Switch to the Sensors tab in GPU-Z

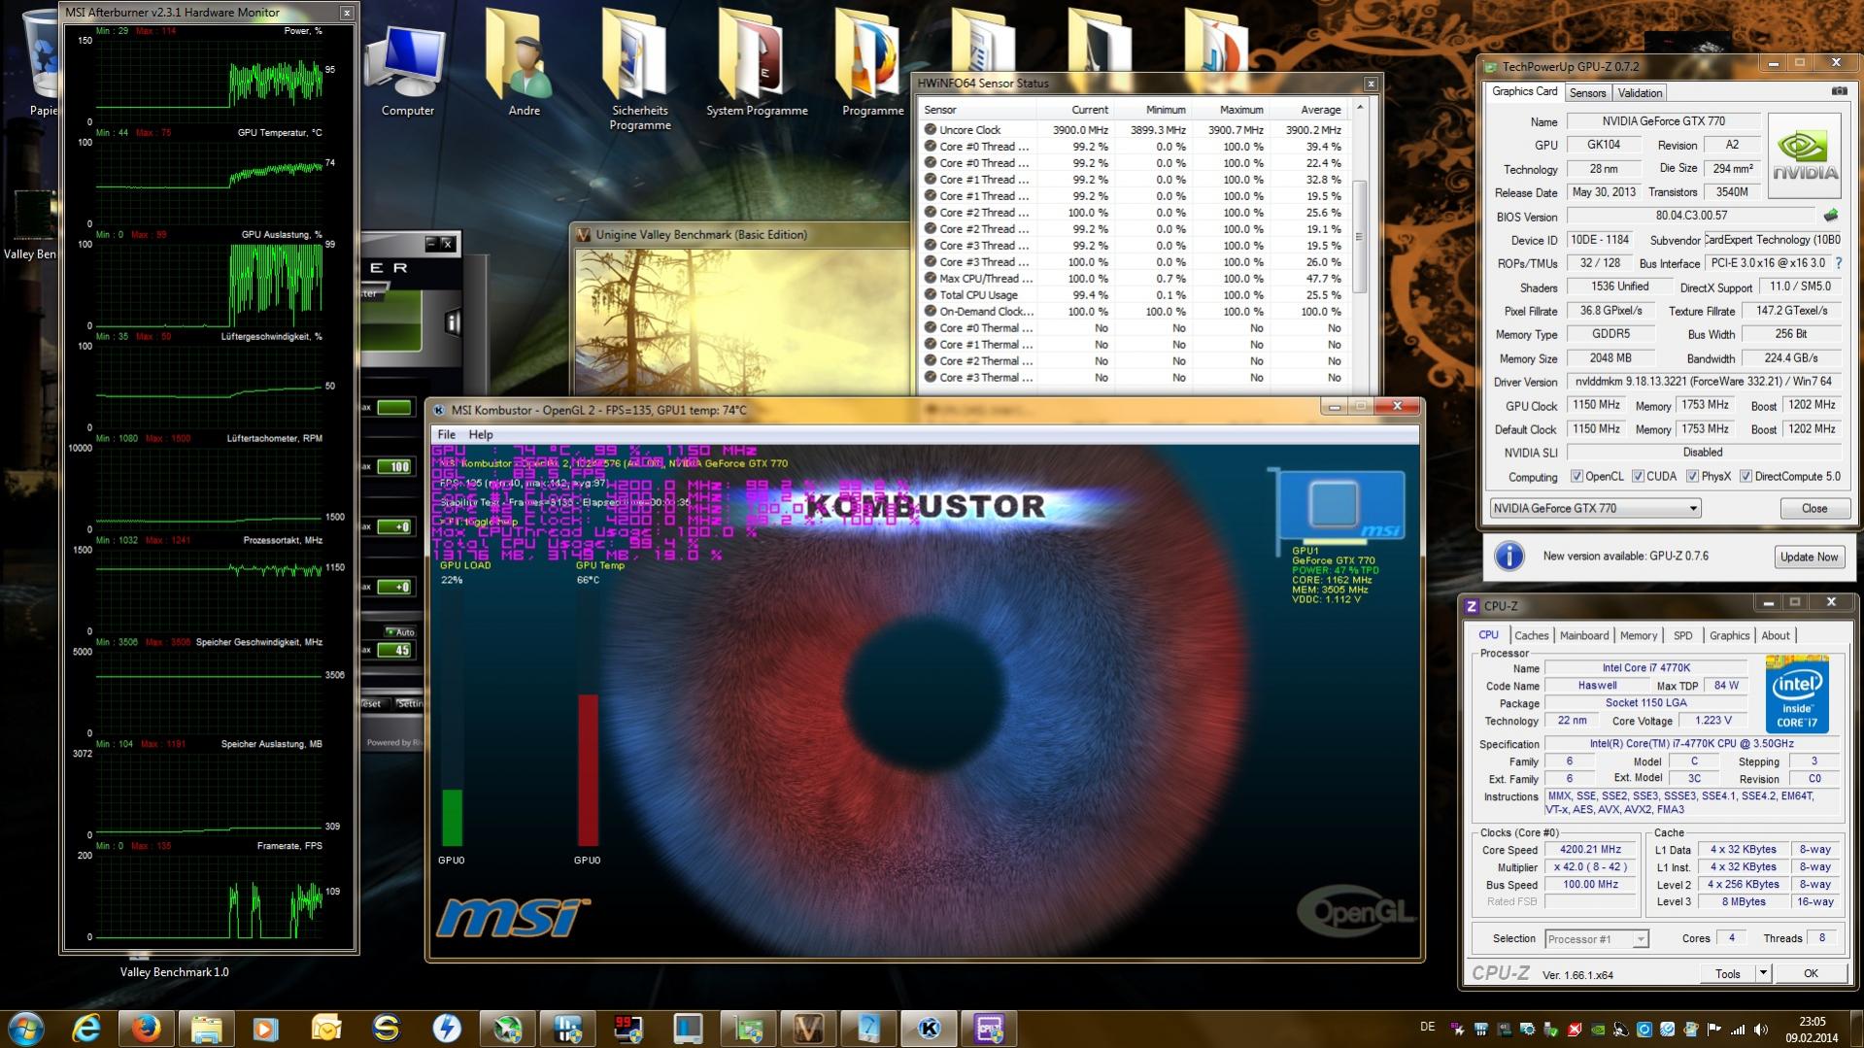(1587, 93)
